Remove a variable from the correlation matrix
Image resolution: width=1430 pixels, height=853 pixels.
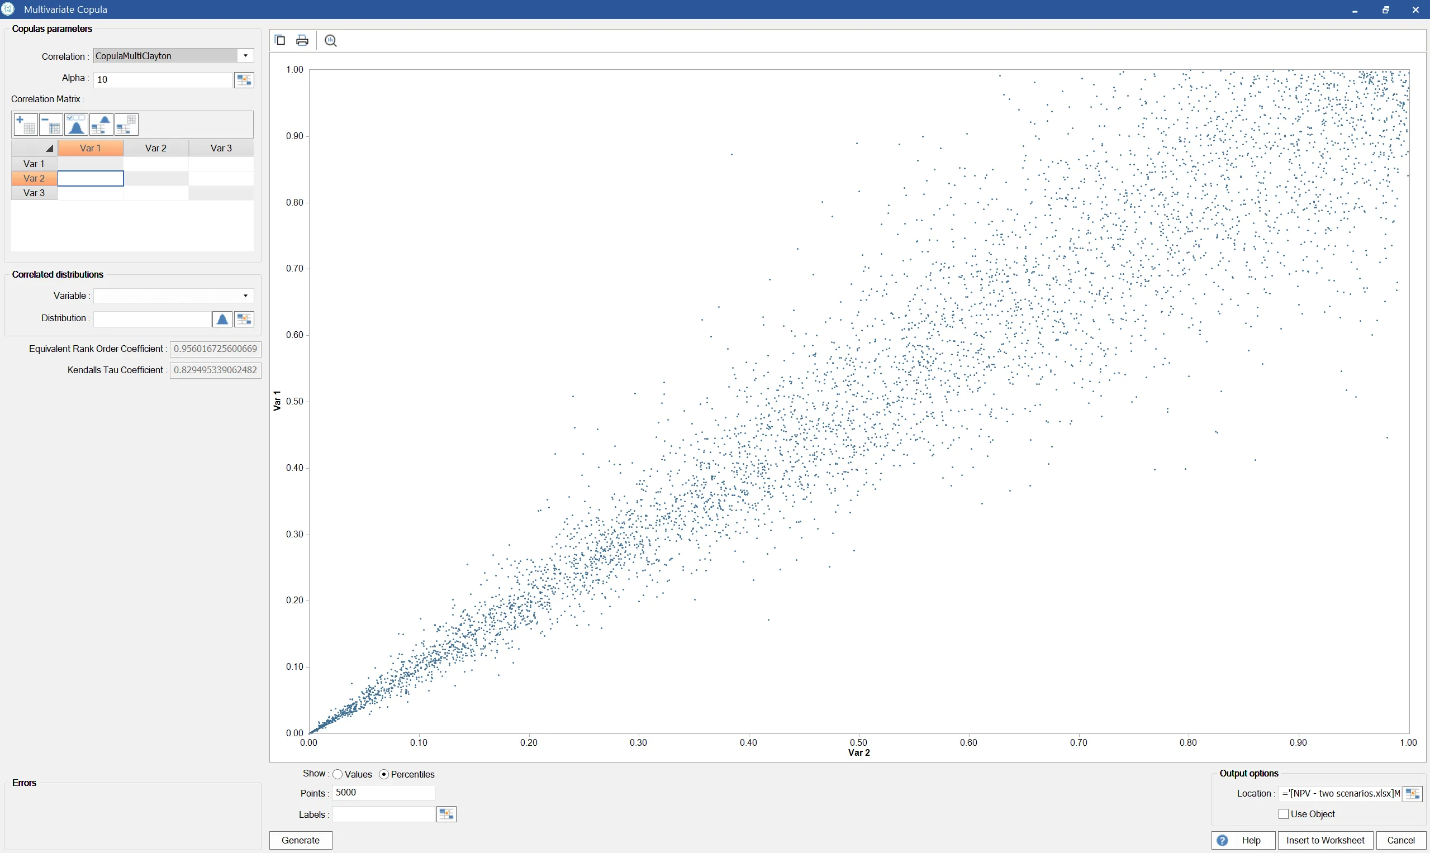pyautogui.click(x=51, y=124)
